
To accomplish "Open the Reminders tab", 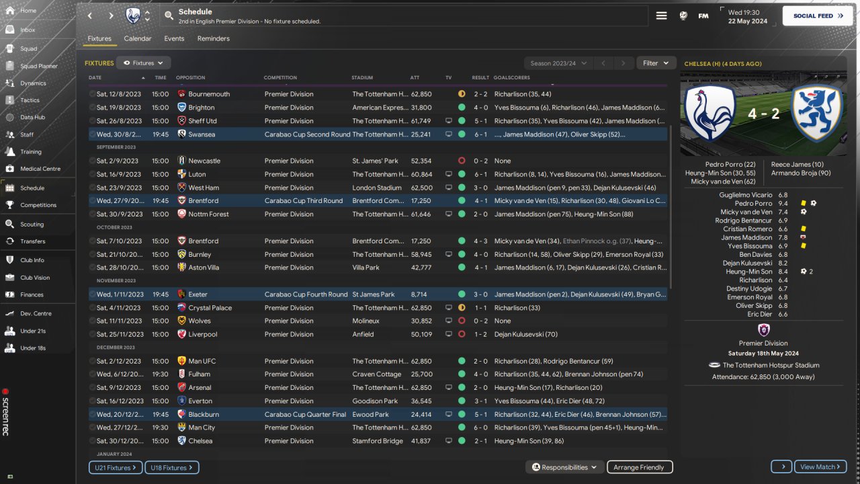I will tap(213, 39).
